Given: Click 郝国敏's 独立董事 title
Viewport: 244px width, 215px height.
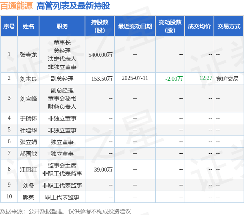Looking at the screenshot, I should 62,154.
